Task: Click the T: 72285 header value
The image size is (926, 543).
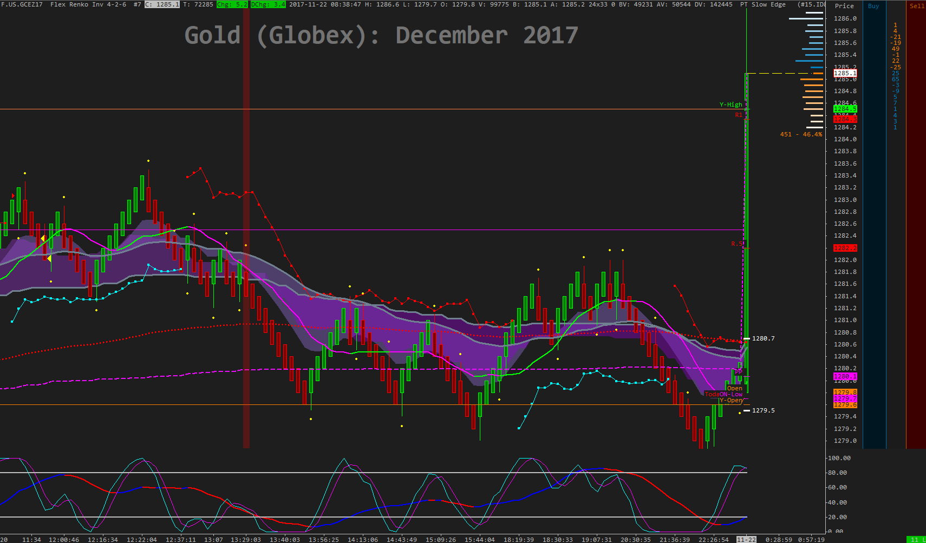Action: [198, 4]
